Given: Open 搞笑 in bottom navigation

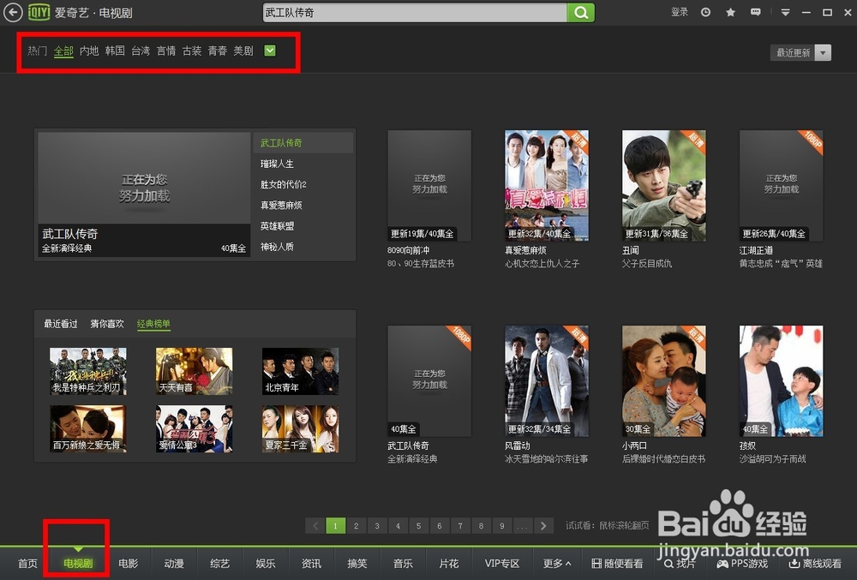Looking at the screenshot, I should [357, 563].
